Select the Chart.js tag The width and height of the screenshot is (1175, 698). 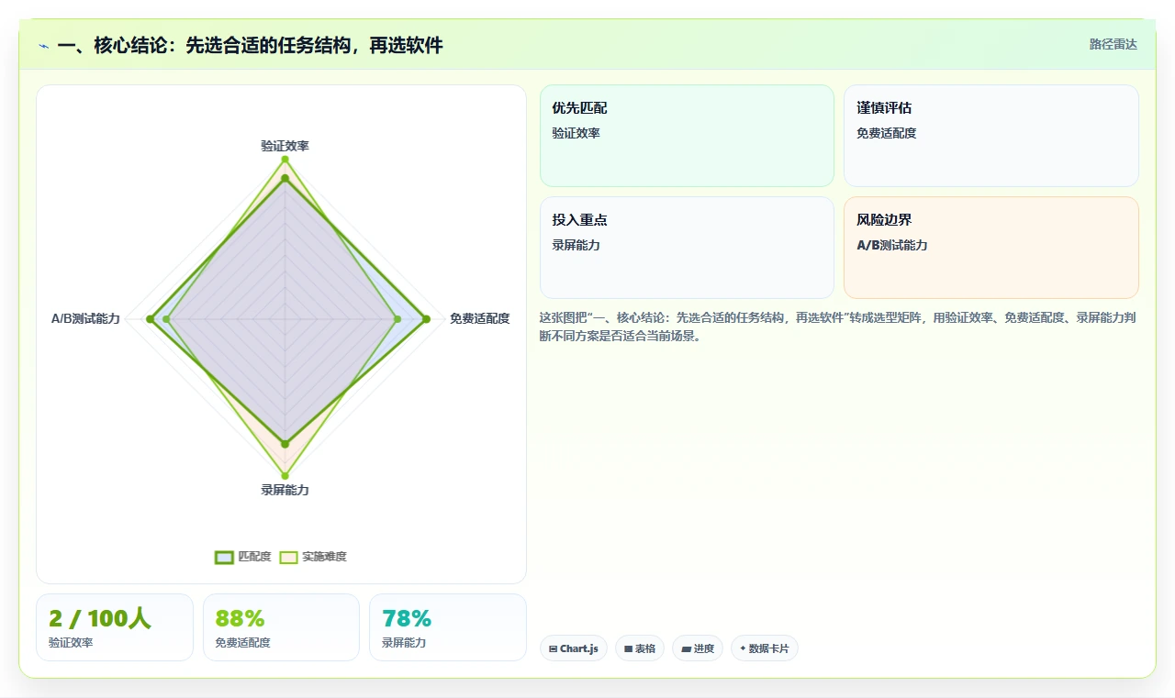[574, 648]
